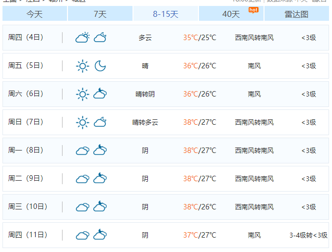Click the hot badge on 40天 tab
The image size is (332, 252).
click(x=254, y=10)
